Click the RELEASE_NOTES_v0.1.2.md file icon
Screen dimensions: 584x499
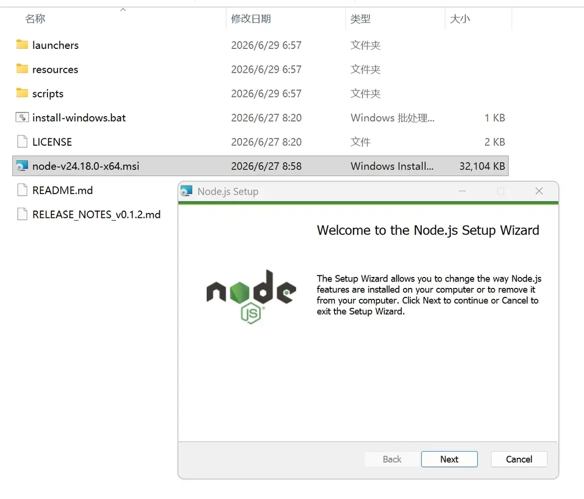22,214
